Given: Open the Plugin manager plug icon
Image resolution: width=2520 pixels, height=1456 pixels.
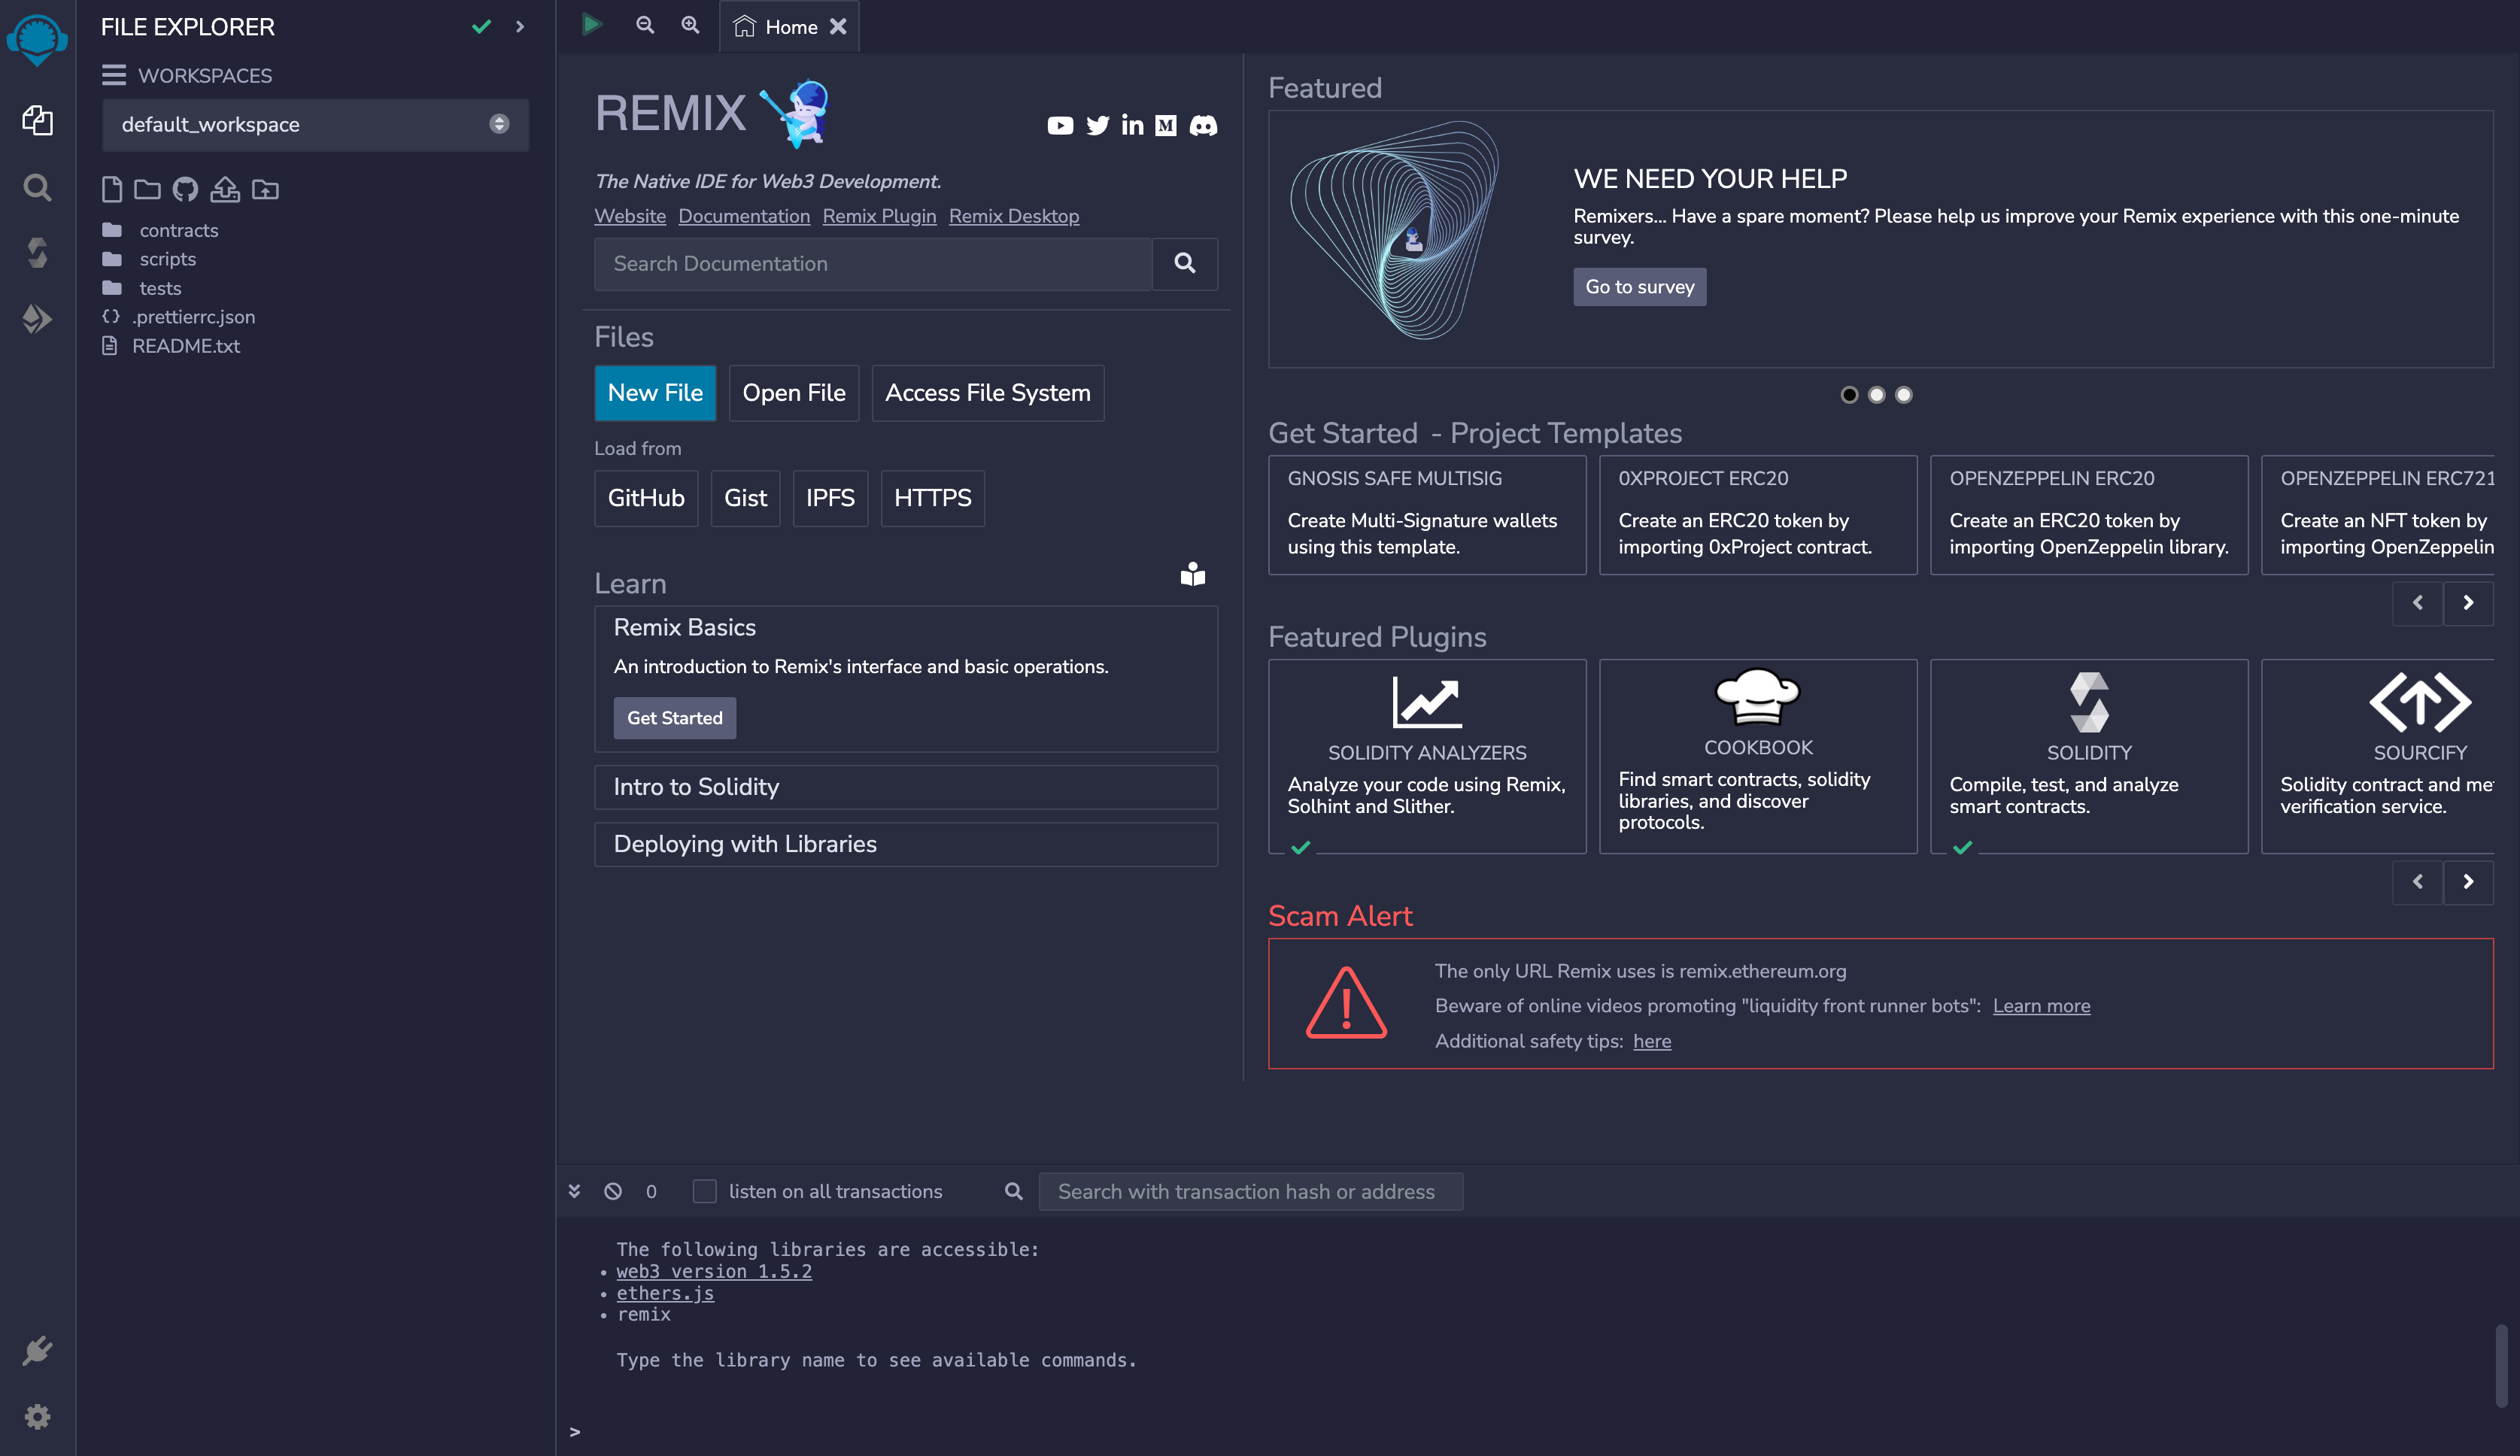Looking at the screenshot, I should (37, 1350).
